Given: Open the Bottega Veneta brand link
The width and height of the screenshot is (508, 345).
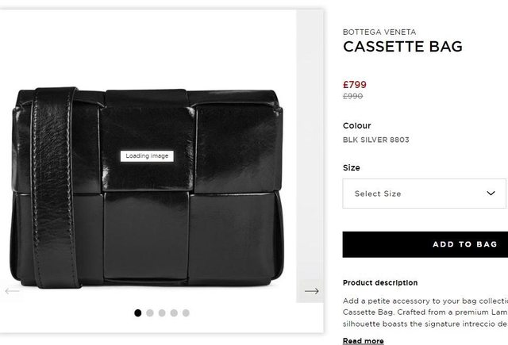Looking at the screenshot, I should pyautogui.click(x=379, y=32).
